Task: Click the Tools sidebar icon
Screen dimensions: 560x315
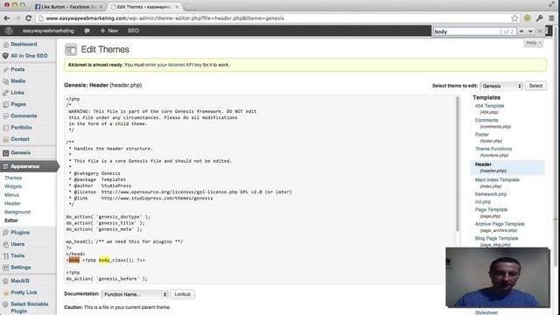Action: coord(5,255)
